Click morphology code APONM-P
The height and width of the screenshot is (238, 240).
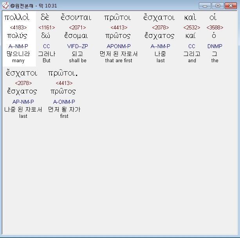tap(119, 46)
